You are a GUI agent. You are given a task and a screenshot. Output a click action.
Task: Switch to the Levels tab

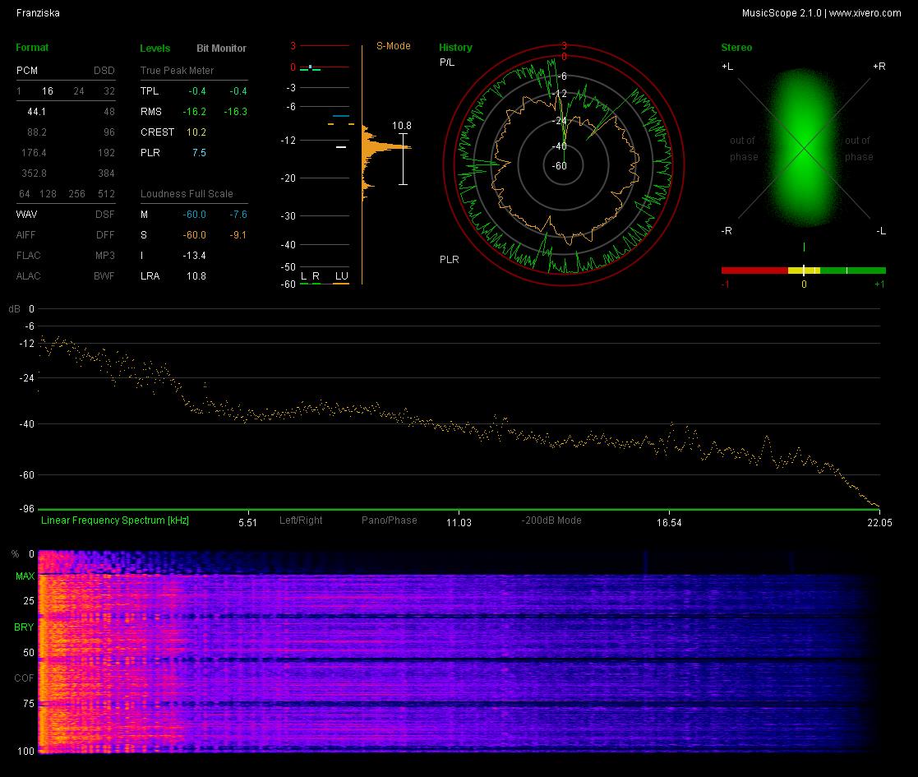(155, 48)
